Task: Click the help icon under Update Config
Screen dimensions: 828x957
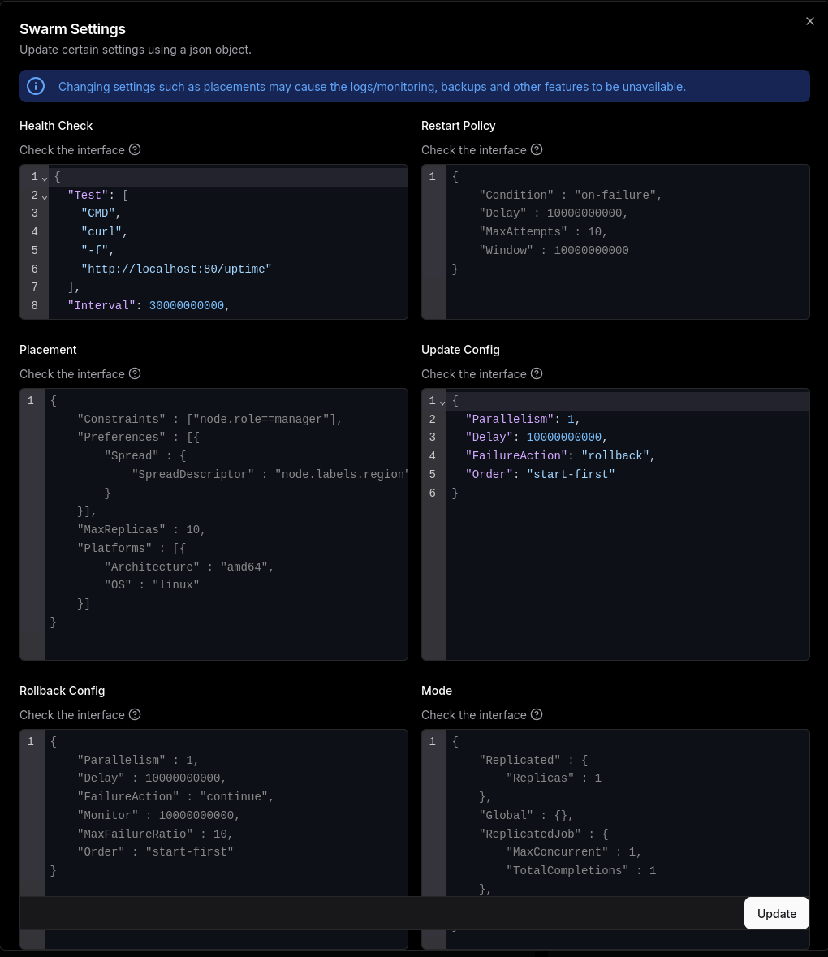Action: tap(537, 373)
